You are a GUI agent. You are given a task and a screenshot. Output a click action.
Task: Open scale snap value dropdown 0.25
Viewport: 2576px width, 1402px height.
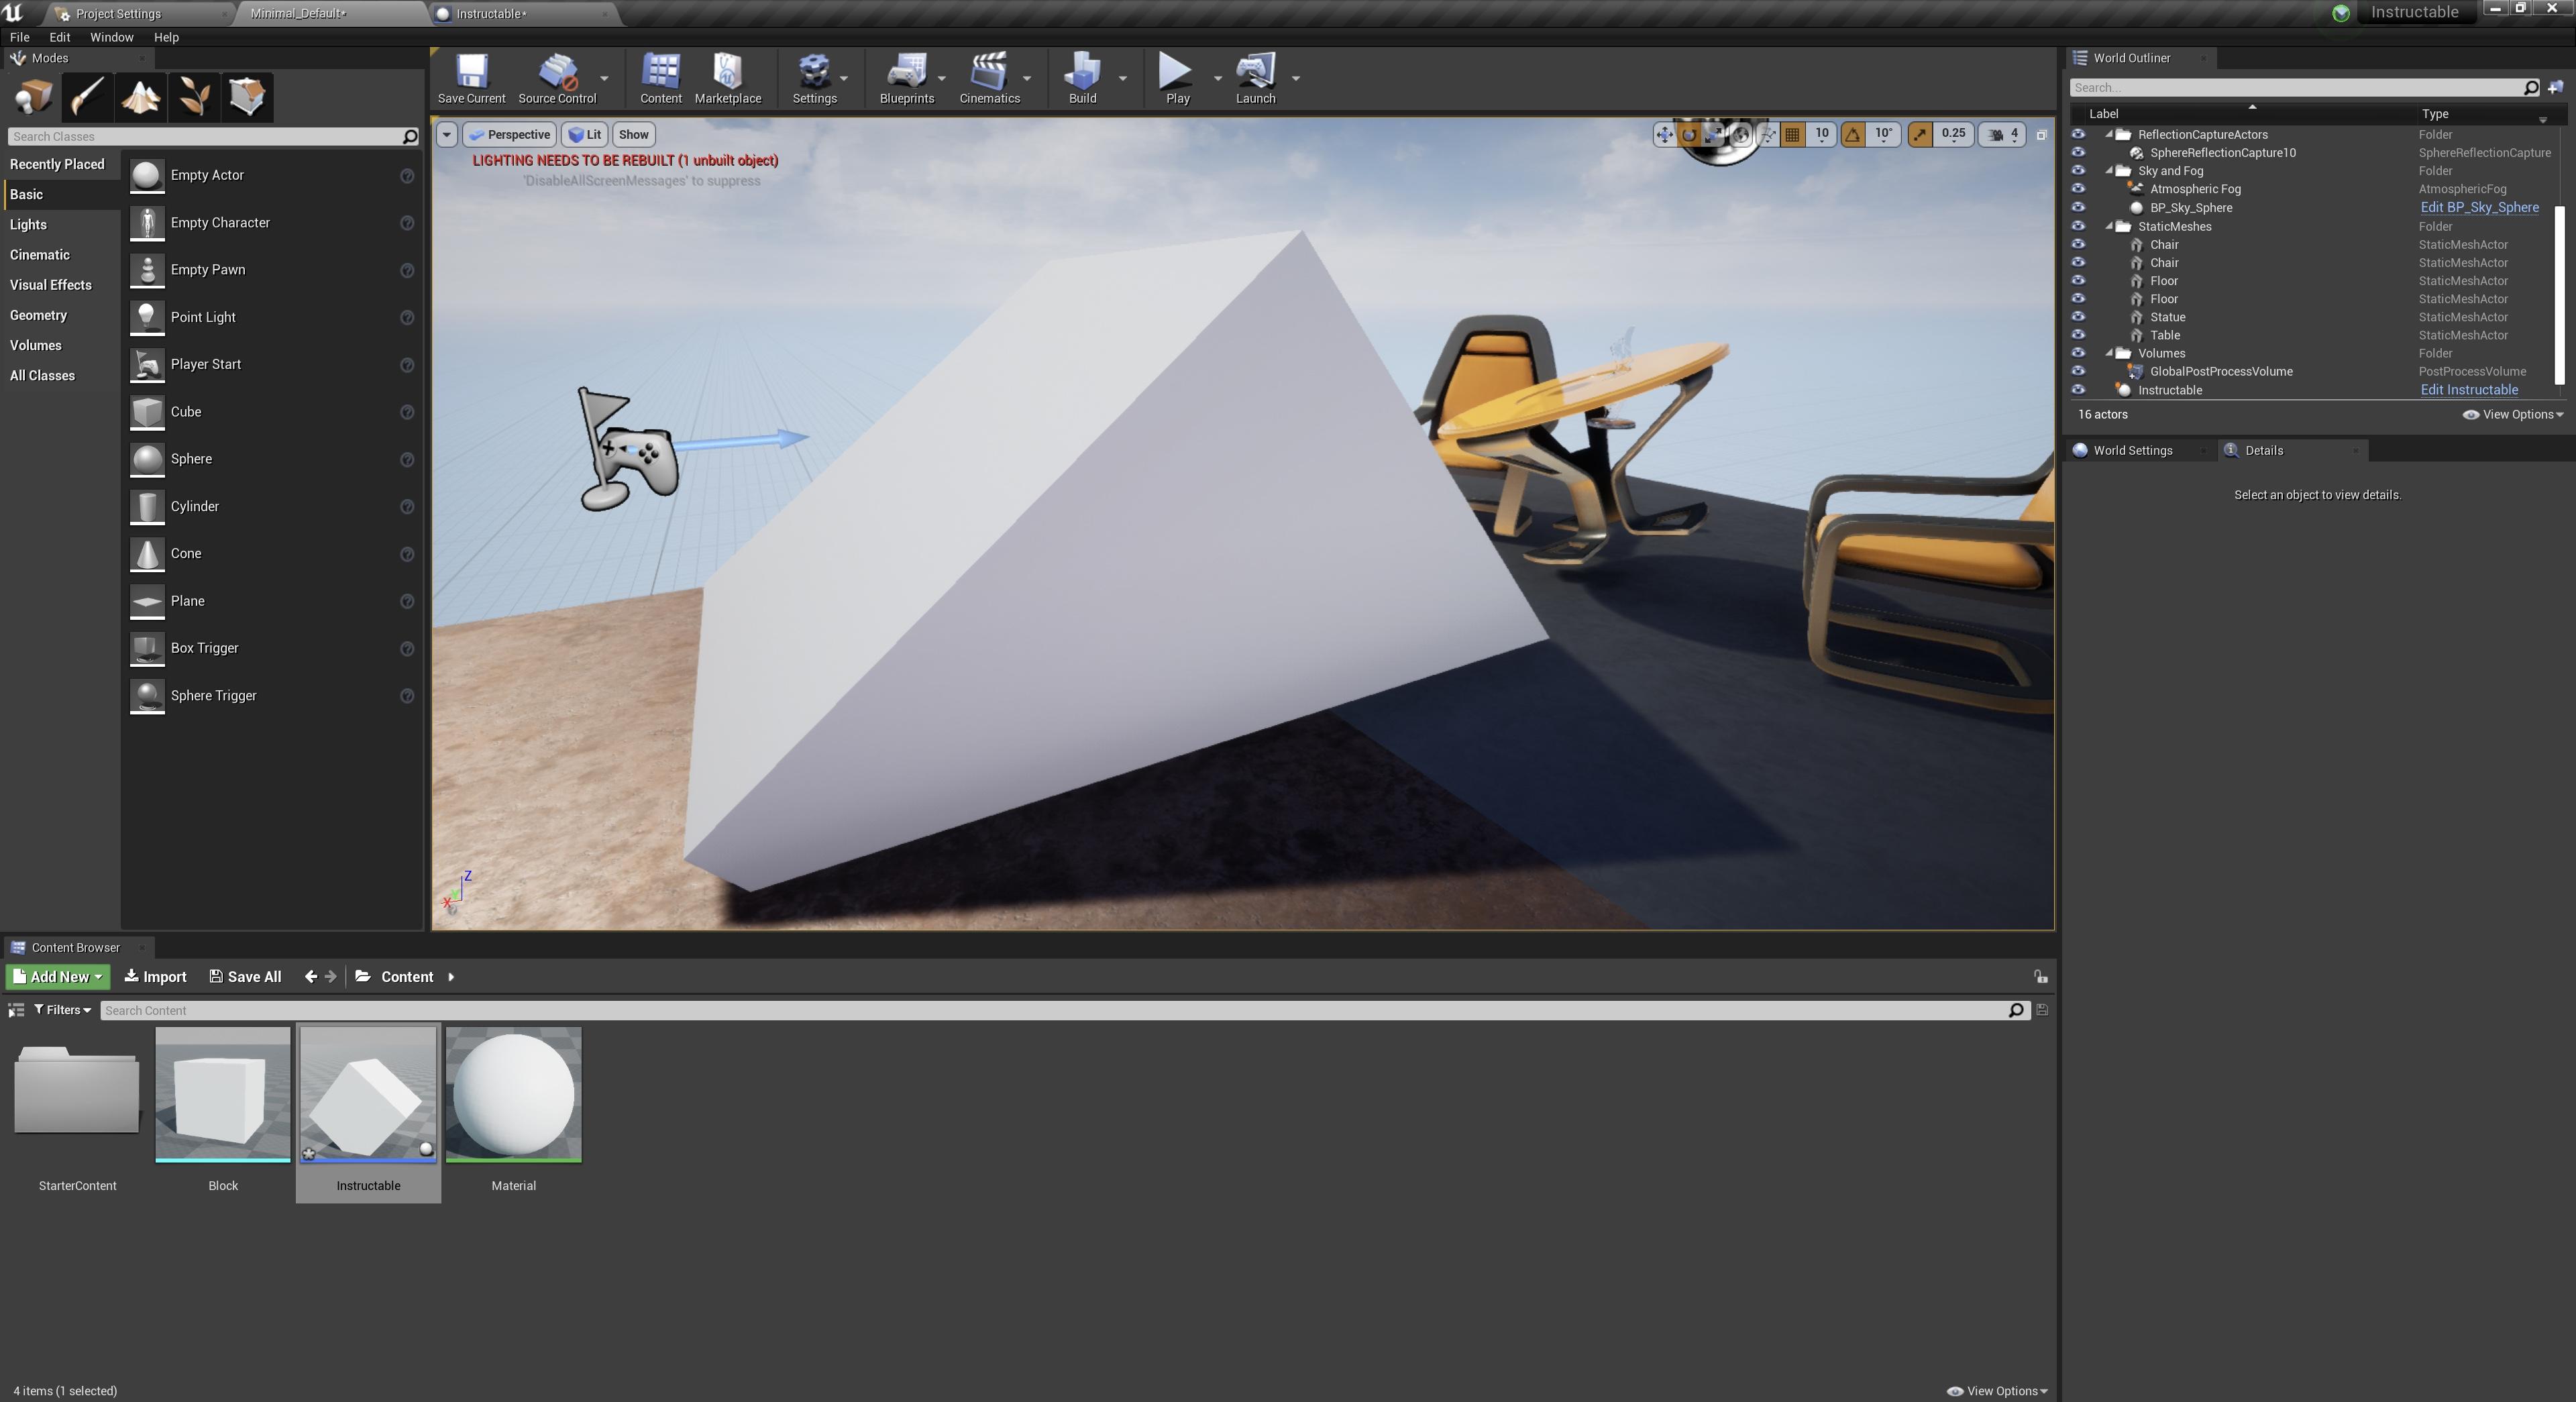1952,134
